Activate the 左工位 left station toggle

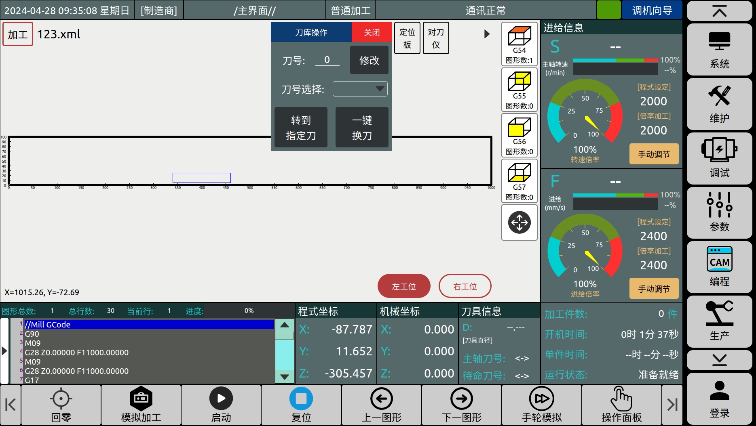point(403,286)
